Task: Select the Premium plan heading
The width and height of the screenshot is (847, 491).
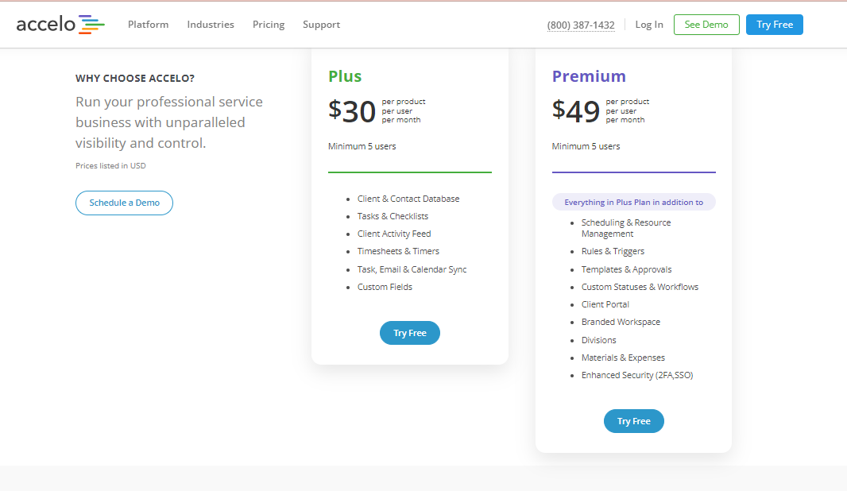Action: [x=589, y=76]
